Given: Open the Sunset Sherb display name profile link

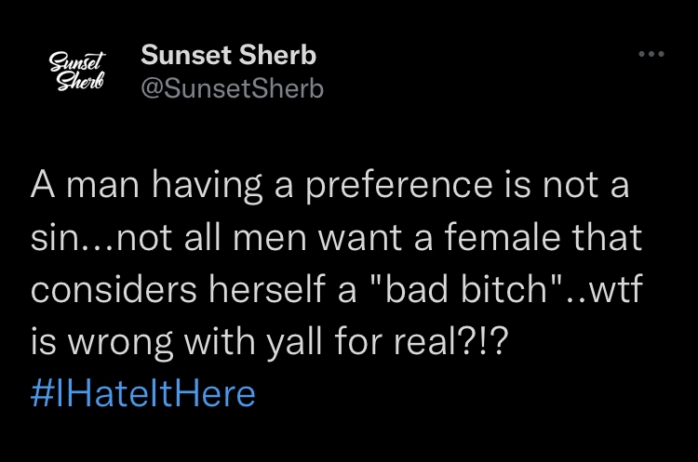Looking at the screenshot, I should point(228,56).
